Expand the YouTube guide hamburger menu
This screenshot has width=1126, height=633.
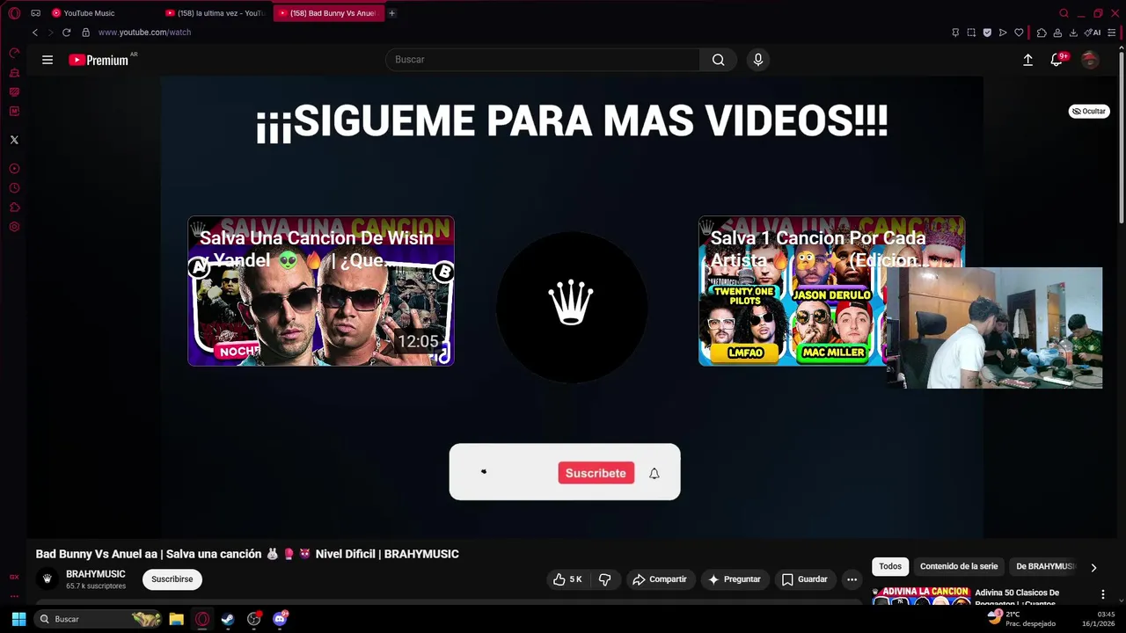[48, 60]
